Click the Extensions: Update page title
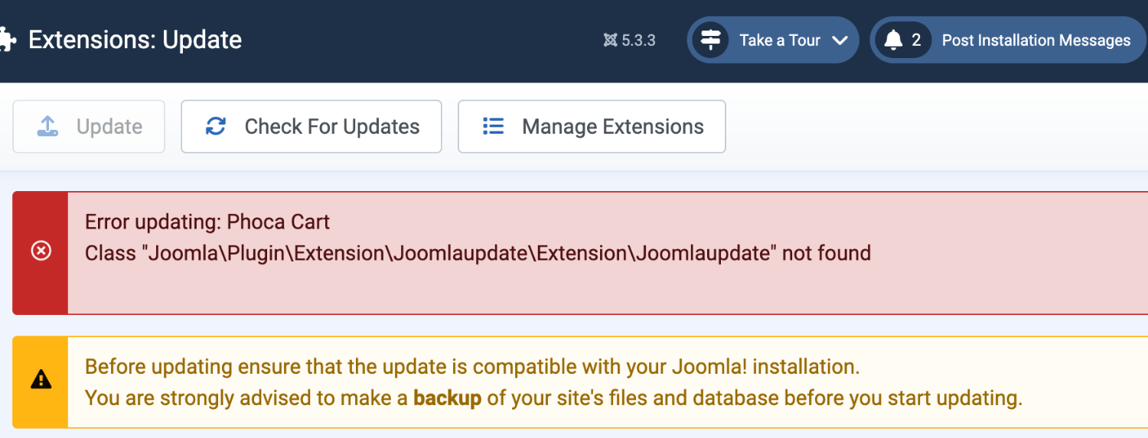The height and width of the screenshot is (438, 1148). 135,40
